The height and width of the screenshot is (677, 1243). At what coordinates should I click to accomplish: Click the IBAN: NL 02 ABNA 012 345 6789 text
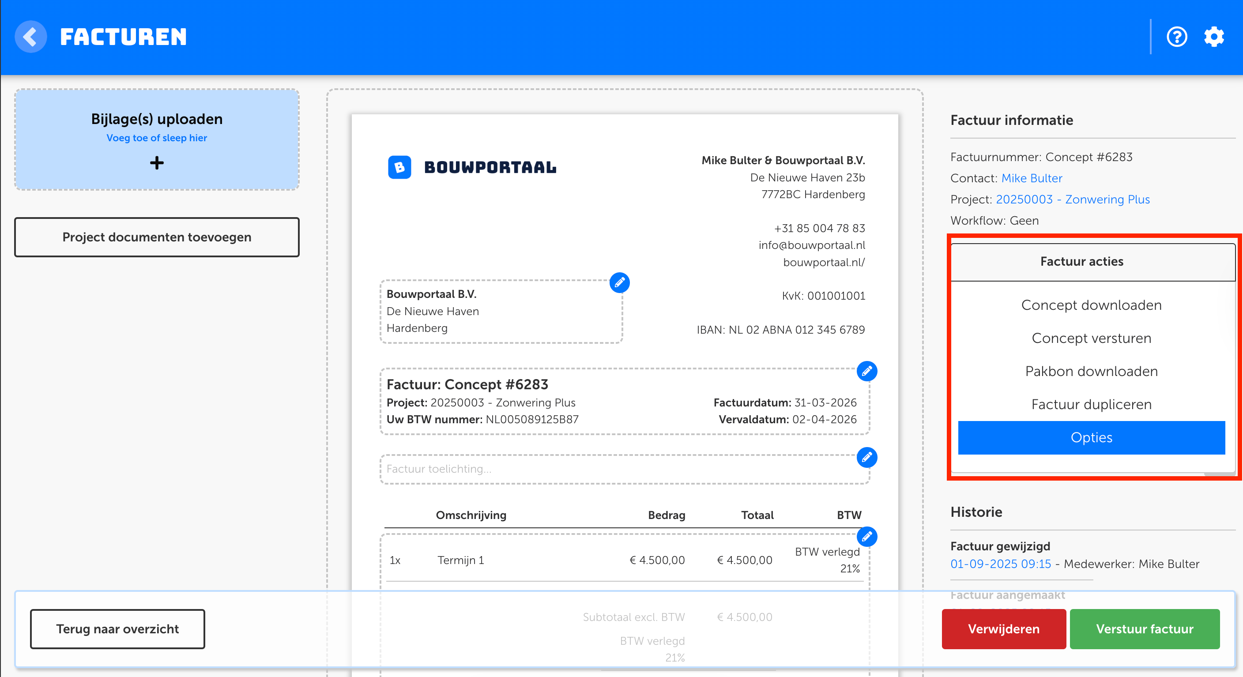pyautogui.click(x=780, y=330)
